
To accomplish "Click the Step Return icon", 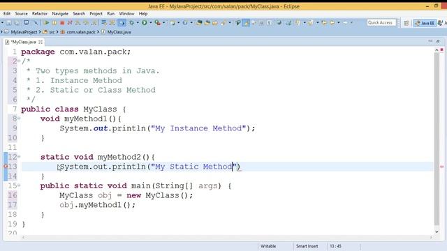I will coord(94,22).
